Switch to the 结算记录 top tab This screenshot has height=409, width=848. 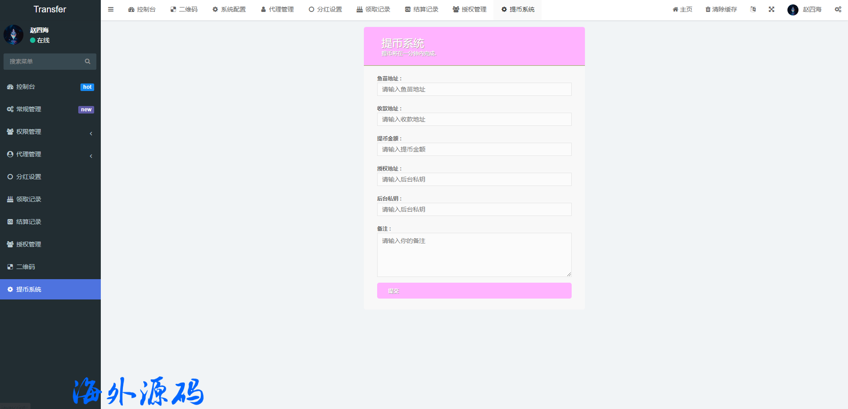point(422,9)
